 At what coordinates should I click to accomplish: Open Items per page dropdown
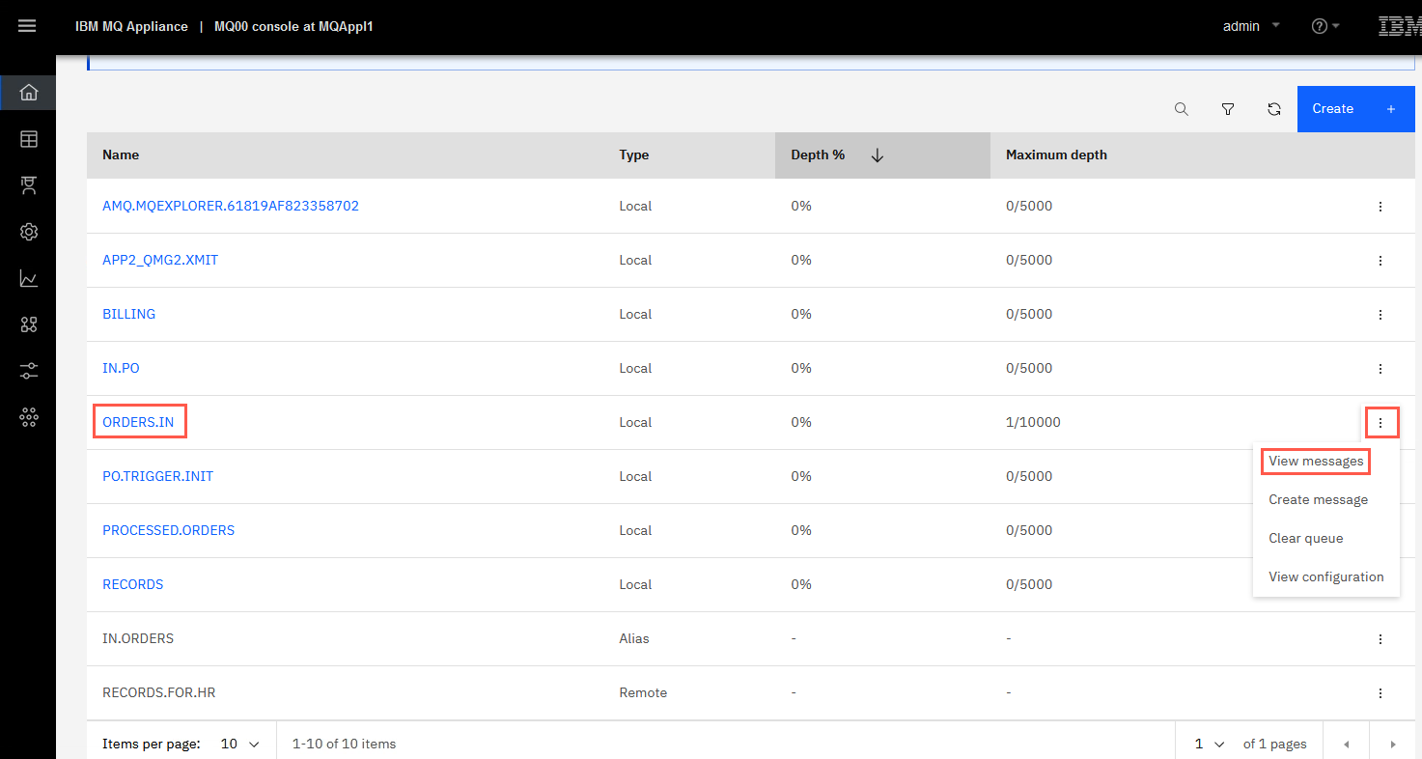point(241,744)
